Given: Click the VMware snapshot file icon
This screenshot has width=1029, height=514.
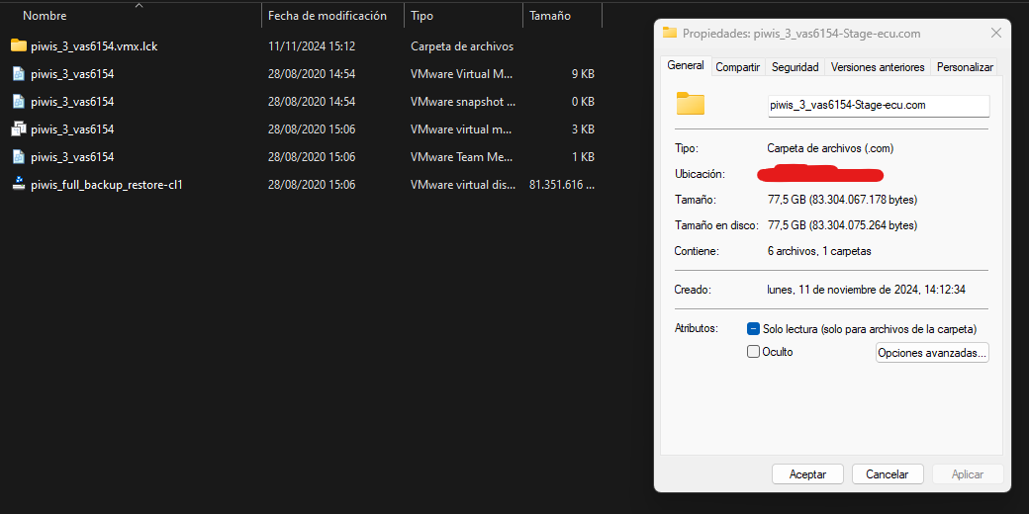Looking at the screenshot, I should tap(18, 101).
